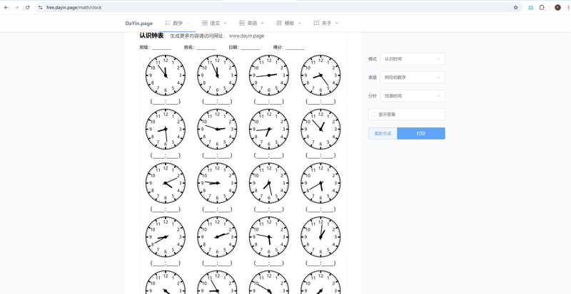
Task: Open the 语文 navigation menu
Action: tap(215, 23)
